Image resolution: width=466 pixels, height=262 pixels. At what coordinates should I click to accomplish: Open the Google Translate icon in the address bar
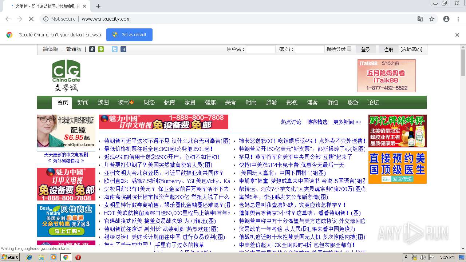point(420,19)
